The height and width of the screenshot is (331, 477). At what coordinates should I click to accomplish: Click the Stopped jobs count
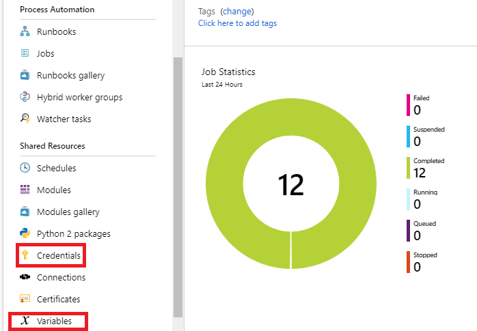[417, 267]
